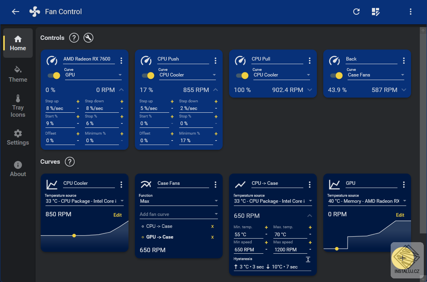427x282 pixels.
Task: Open CPU Cooler curve options menu
Action: tap(121, 185)
